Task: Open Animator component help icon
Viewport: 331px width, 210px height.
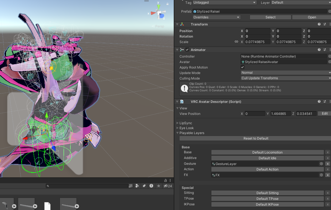Action: click(x=319, y=50)
